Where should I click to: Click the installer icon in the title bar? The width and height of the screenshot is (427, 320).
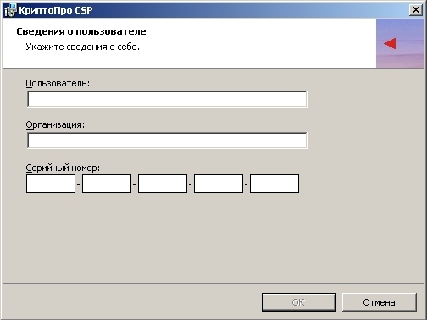pyautogui.click(x=11, y=10)
